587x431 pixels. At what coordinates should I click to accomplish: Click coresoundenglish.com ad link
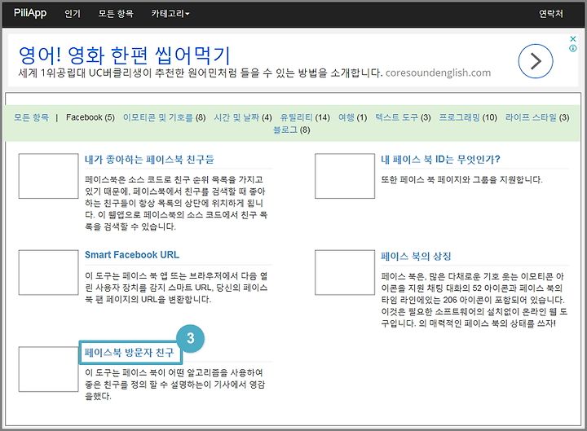(x=438, y=73)
